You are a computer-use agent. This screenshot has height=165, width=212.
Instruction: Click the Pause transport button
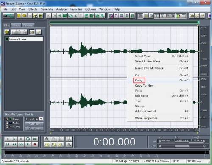(21, 139)
